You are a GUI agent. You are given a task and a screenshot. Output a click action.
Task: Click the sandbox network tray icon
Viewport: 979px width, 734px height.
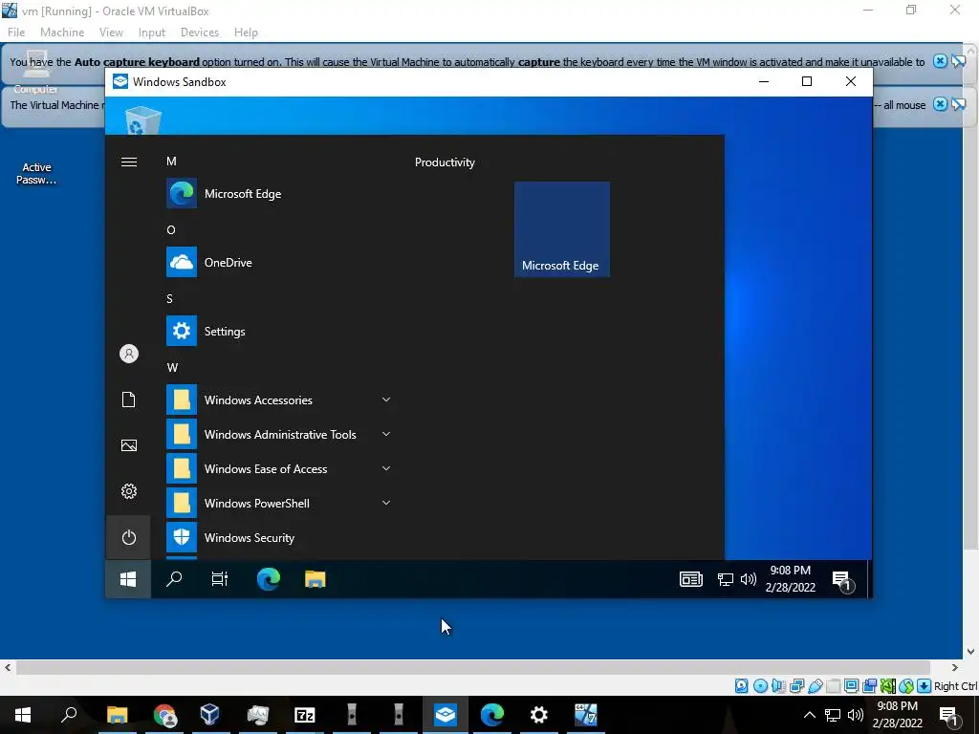click(725, 580)
